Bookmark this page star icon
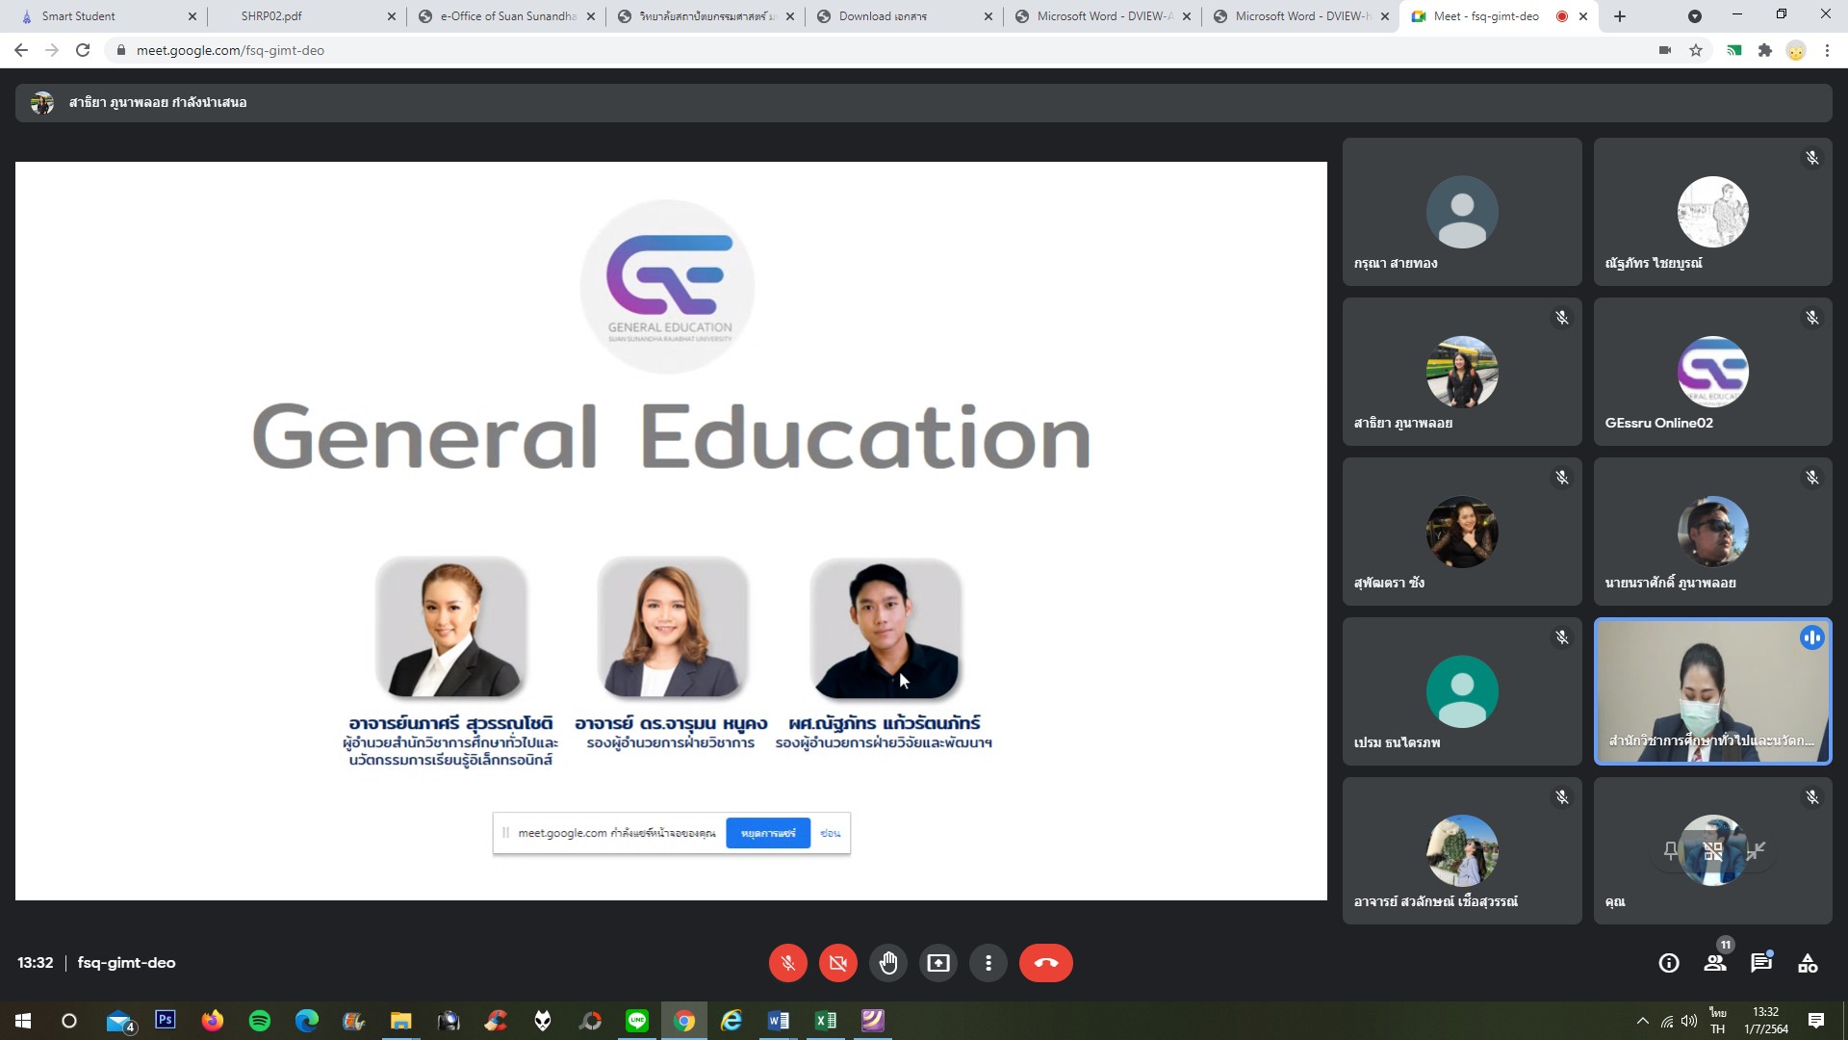Screen dimensions: 1848x1040 [x=1696, y=50]
